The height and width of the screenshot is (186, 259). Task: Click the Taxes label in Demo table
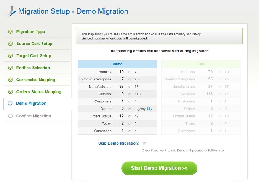point(107,124)
